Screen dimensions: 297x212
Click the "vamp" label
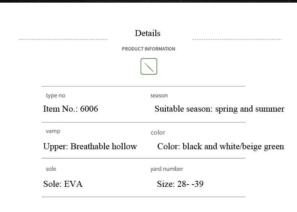point(53,131)
